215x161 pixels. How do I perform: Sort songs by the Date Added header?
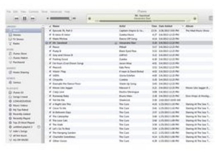coord(166,26)
